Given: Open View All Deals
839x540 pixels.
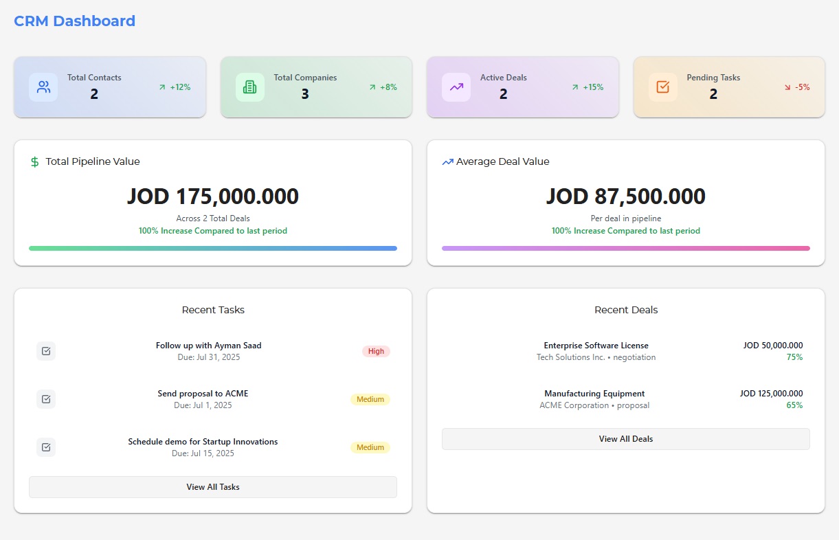Looking at the screenshot, I should tap(625, 438).
